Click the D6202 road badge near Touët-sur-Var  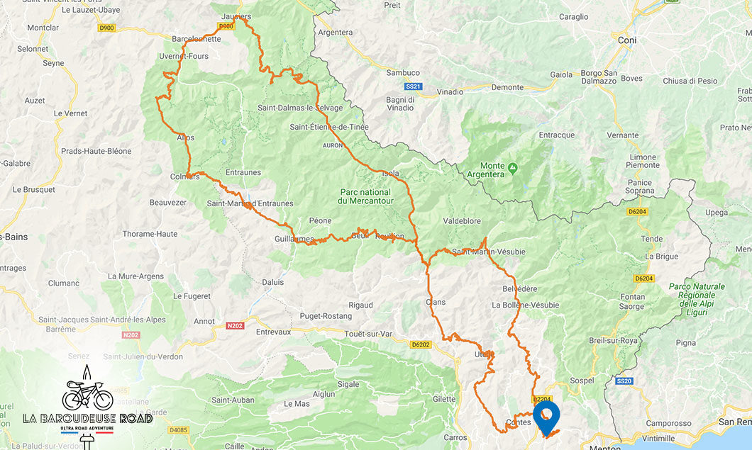(421, 344)
